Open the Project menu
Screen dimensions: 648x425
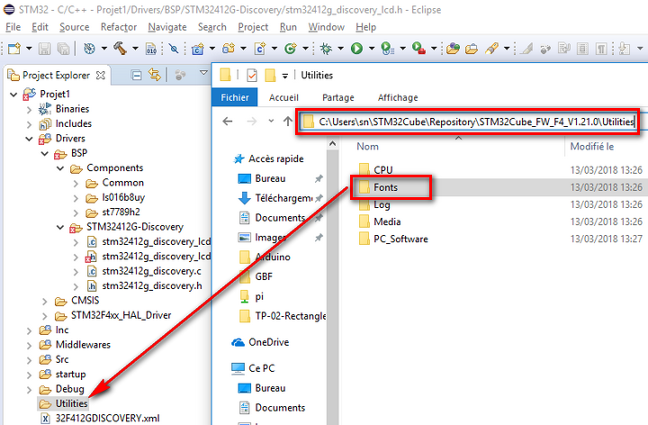pyautogui.click(x=253, y=27)
